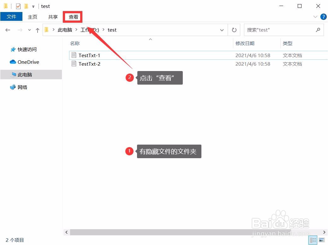328x245 pixels.
Task: Click inside the 搜索"test" search box
Action: 278,30
